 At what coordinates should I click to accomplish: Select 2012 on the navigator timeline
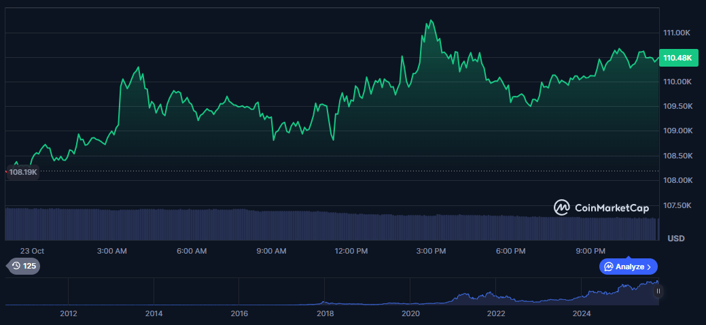pos(69,313)
